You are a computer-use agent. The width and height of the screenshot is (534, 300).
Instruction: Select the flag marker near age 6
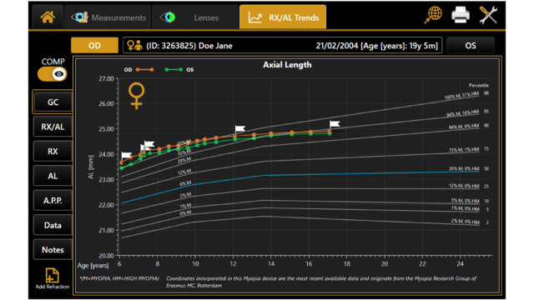(126, 156)
